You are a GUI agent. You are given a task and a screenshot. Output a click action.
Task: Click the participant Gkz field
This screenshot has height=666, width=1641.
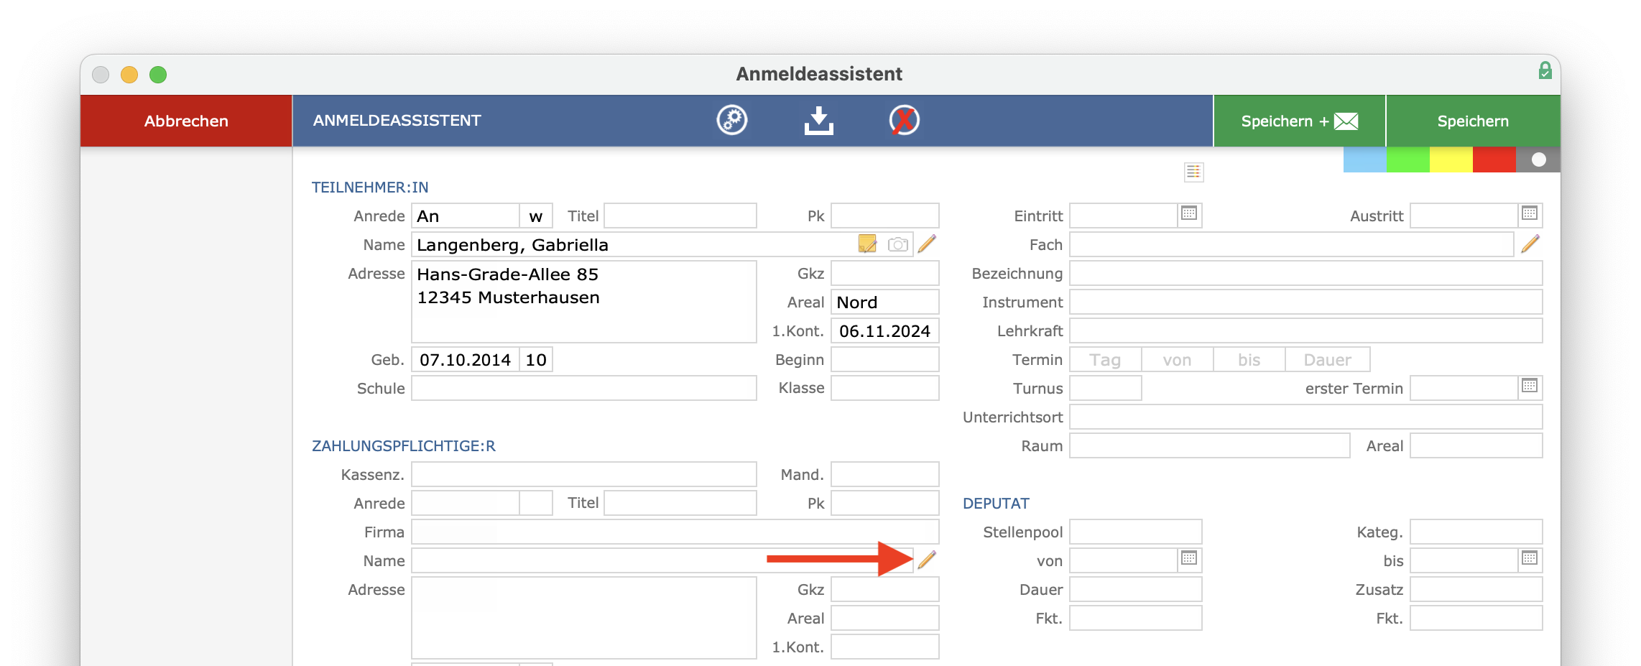click(x=884, y=273)
